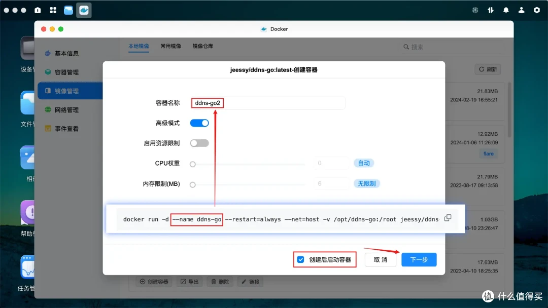The image size is (548, 308).
Task: Open the 设备 desktop icon
Action: [x=27, y=48]
